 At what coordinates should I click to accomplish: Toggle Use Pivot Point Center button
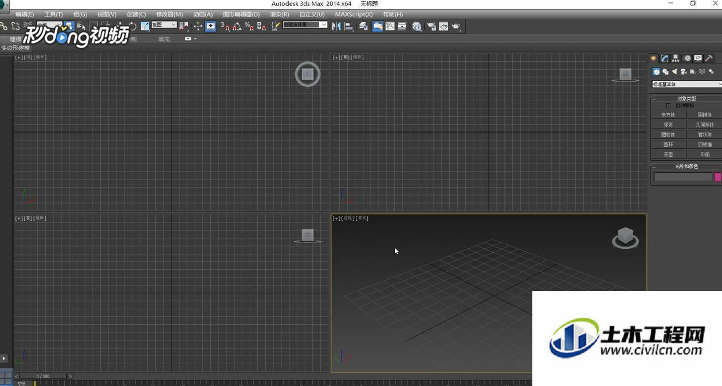point(184,26)
